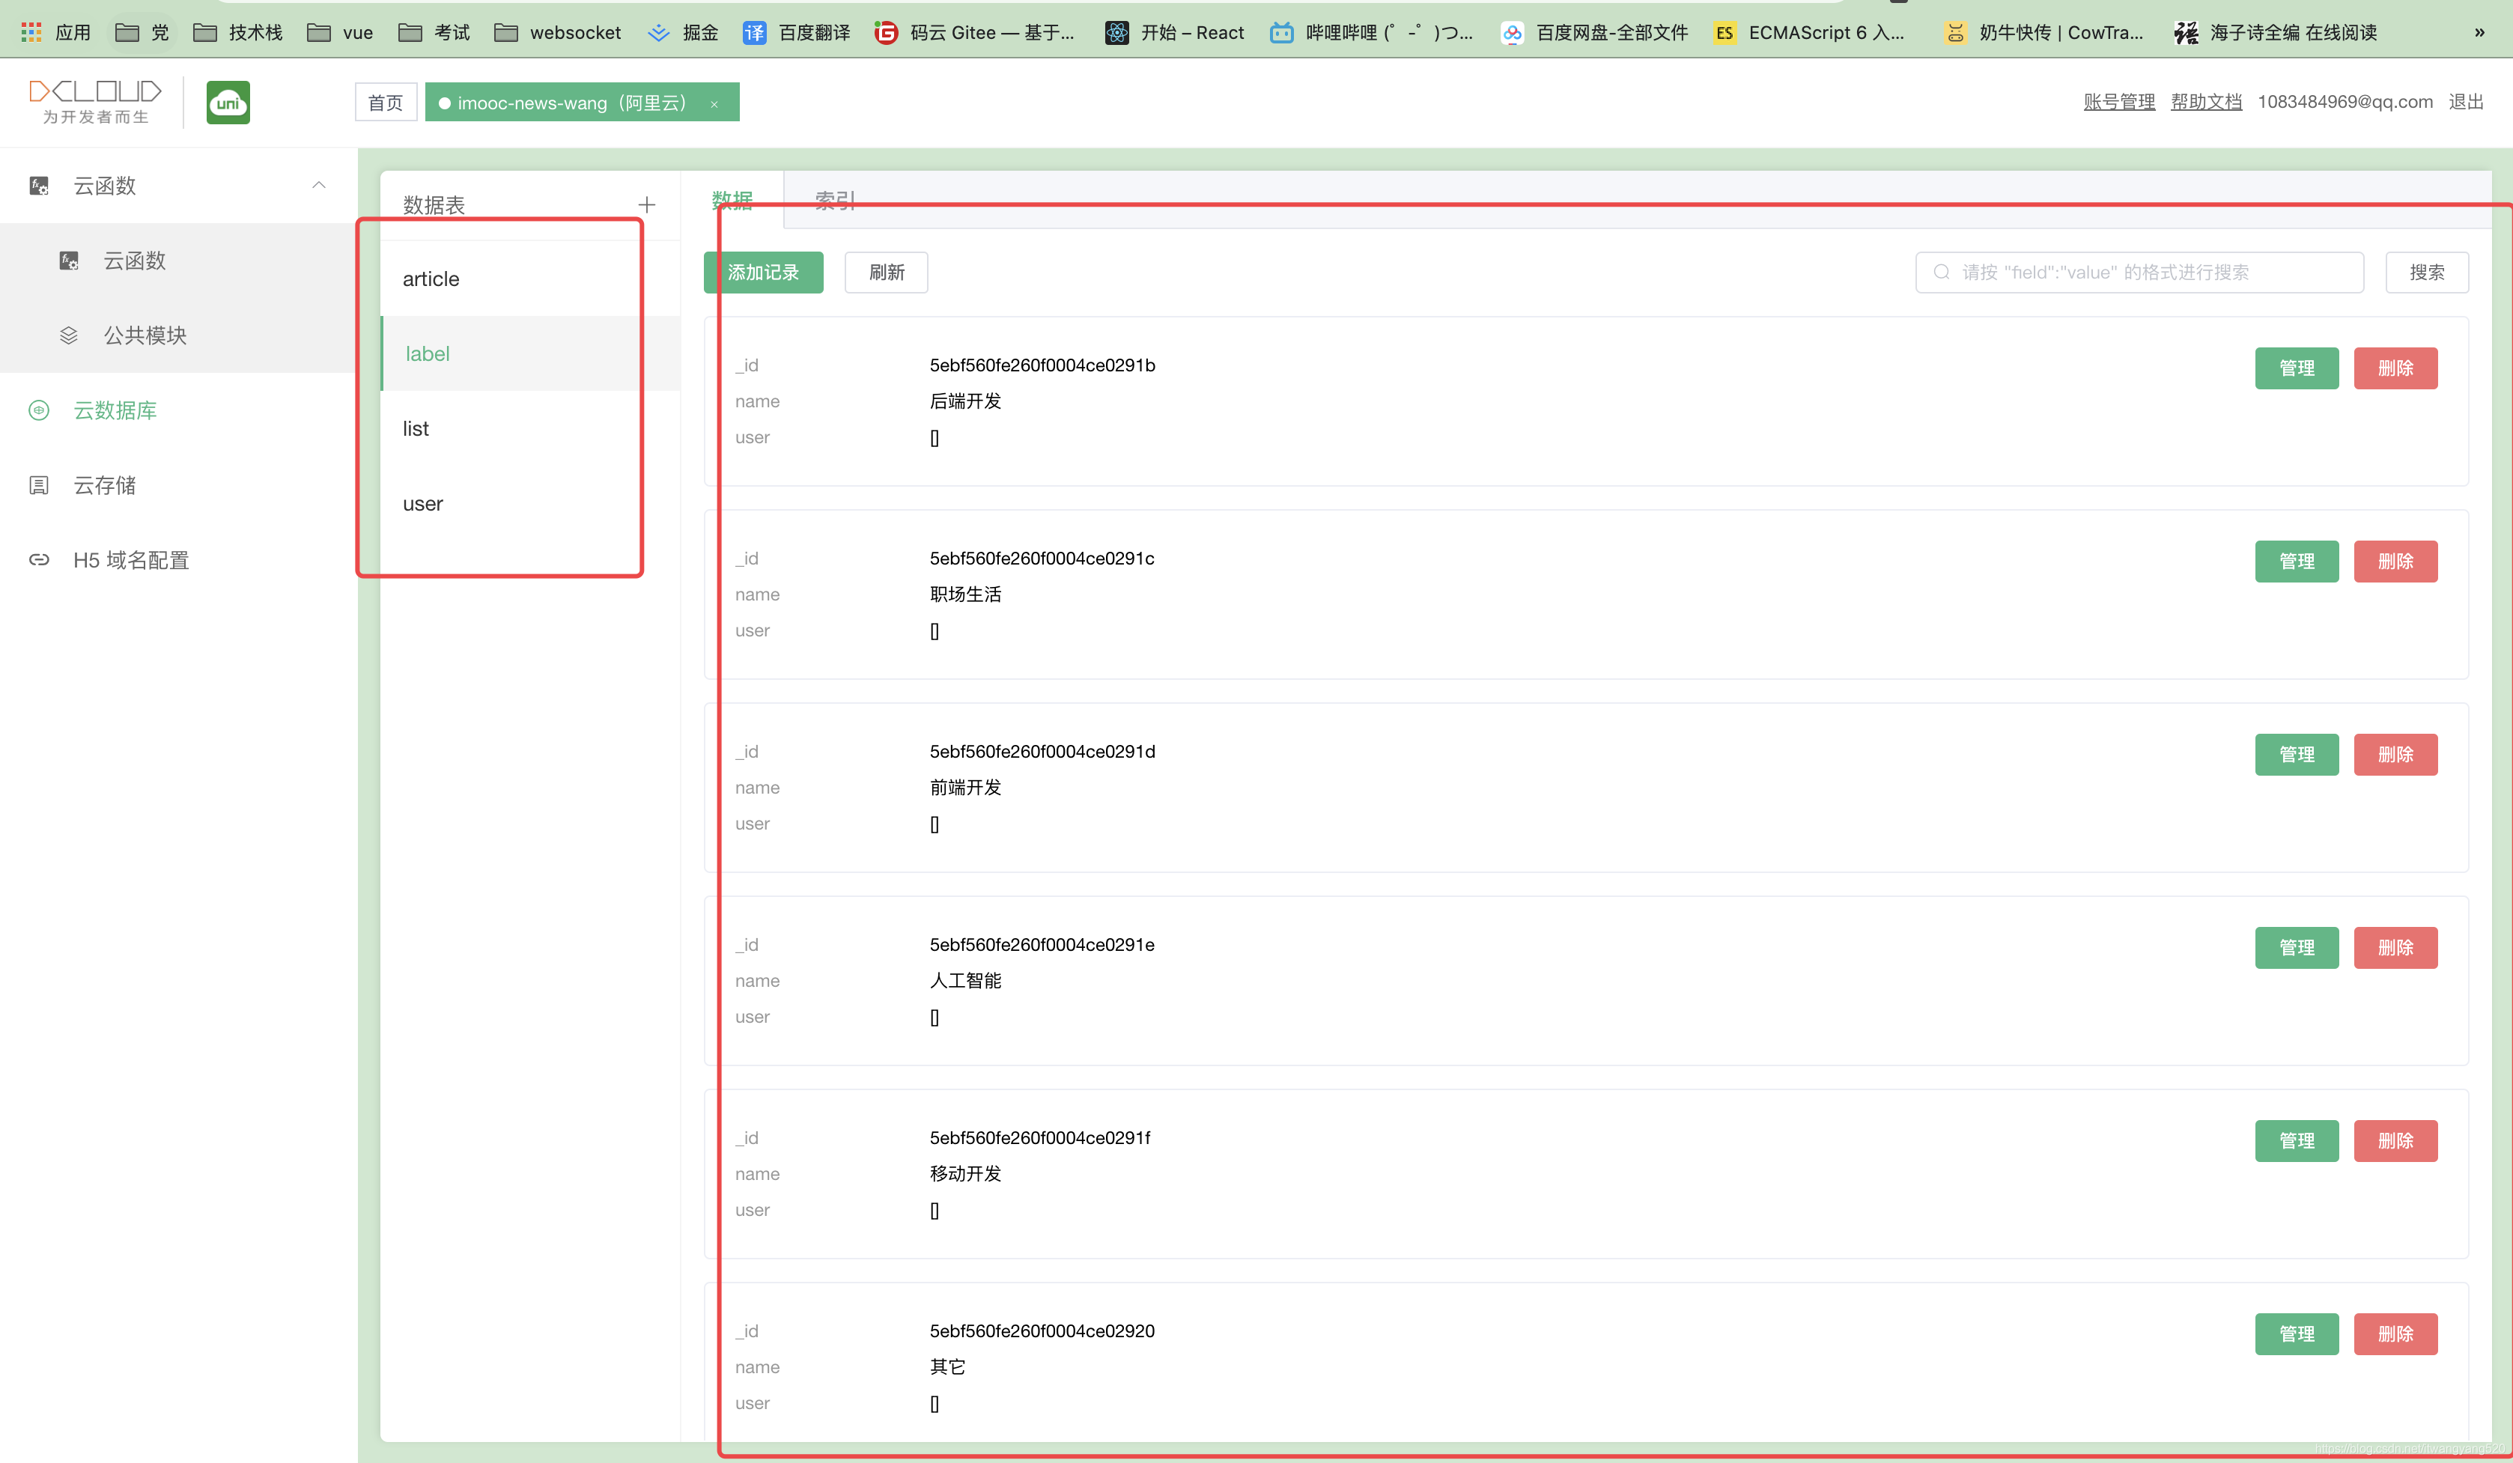This screenshot has height=1463, width=2513.
Task: Open the vue bookmark folder
Action: [340, 32]
